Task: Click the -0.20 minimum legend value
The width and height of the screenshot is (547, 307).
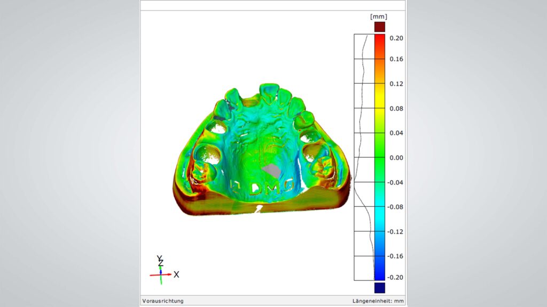Action: (x=395, y=277)
